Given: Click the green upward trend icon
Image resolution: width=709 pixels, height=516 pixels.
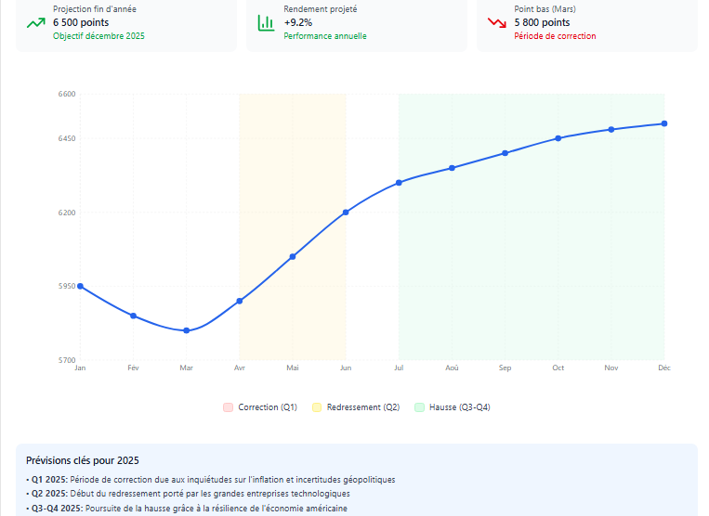Looking at the screenshot, I should (x=35, y=23).
